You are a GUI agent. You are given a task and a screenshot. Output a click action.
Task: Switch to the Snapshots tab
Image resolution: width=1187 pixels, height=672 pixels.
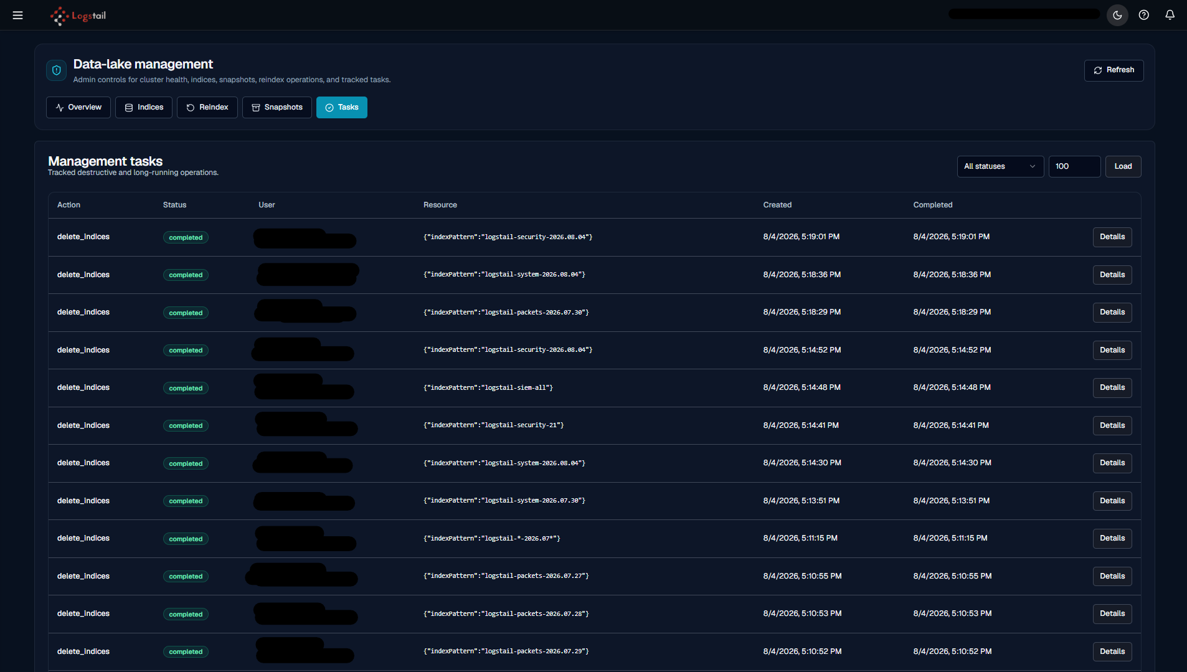(x=277, y=107)
